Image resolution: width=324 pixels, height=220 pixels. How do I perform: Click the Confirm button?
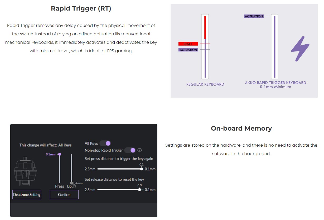[x=64, y=194]
